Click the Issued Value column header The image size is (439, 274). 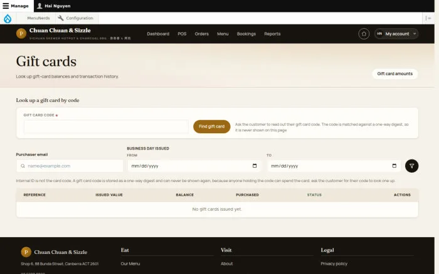(109, 195)
